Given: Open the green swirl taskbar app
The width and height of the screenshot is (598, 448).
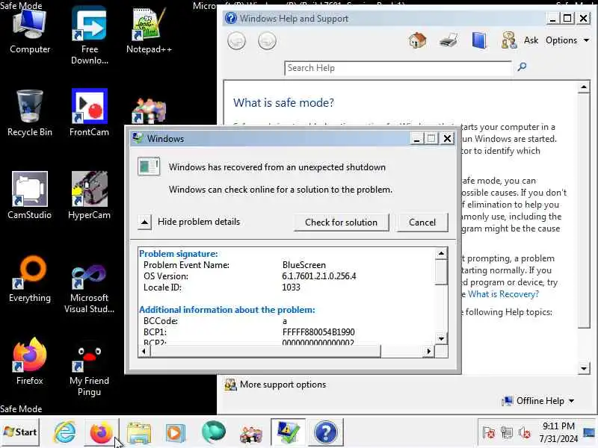Looking at the screenshot, I should [x=214, y=432].
